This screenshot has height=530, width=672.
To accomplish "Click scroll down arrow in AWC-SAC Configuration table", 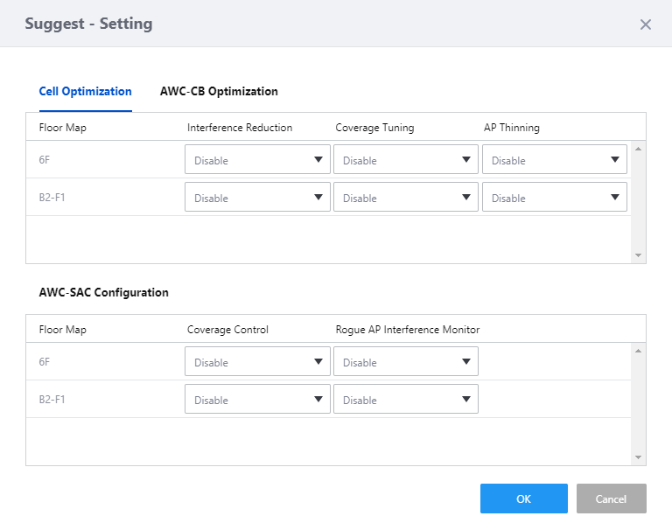I will pos(638,457).
